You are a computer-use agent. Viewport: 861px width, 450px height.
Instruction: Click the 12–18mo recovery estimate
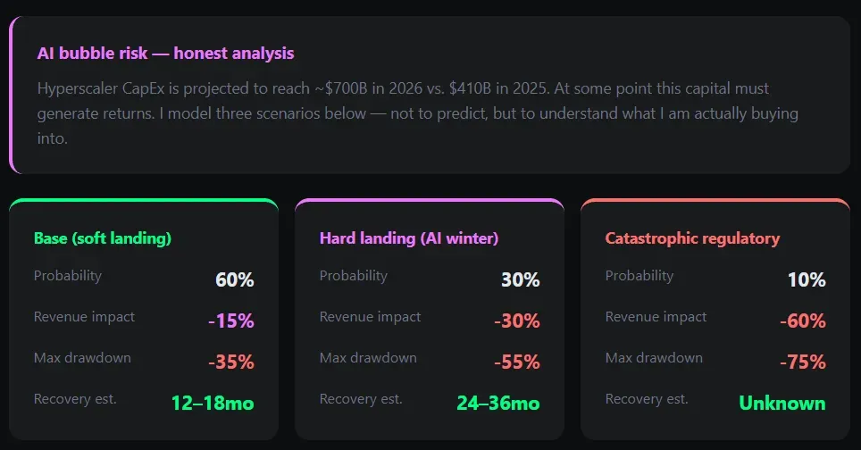[x=213, y=403]
